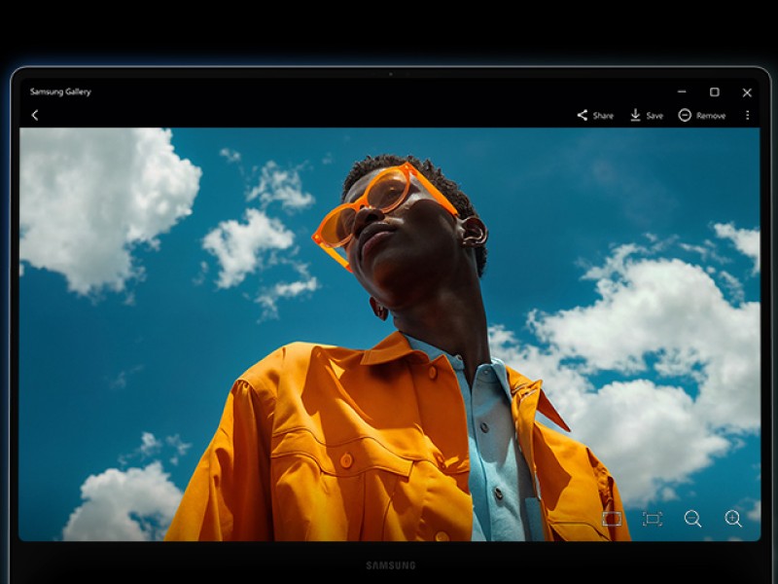This screenshot has width=778, height=584.
Task: Close the Samsung Gallery window
Action: [x=747, y=92]
